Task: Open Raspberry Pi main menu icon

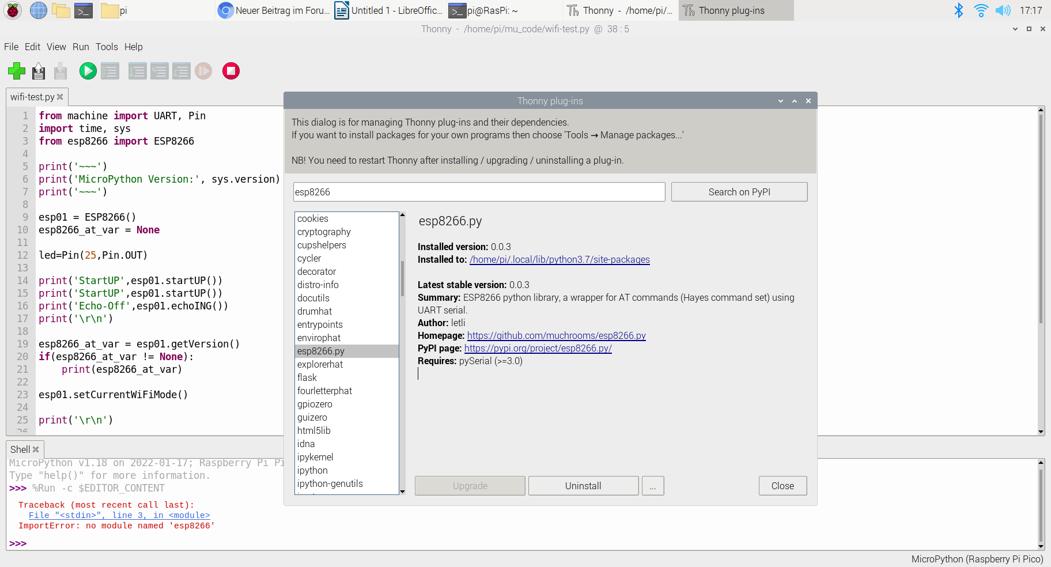Action: [x=13, y=10]
